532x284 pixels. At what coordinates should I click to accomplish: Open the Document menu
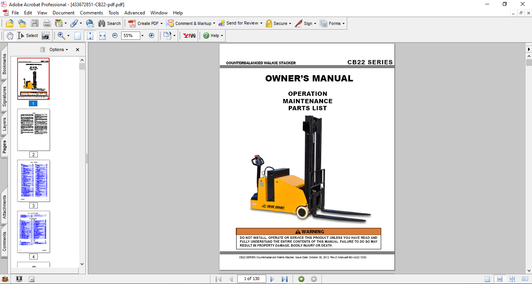(x=64, y=13)
